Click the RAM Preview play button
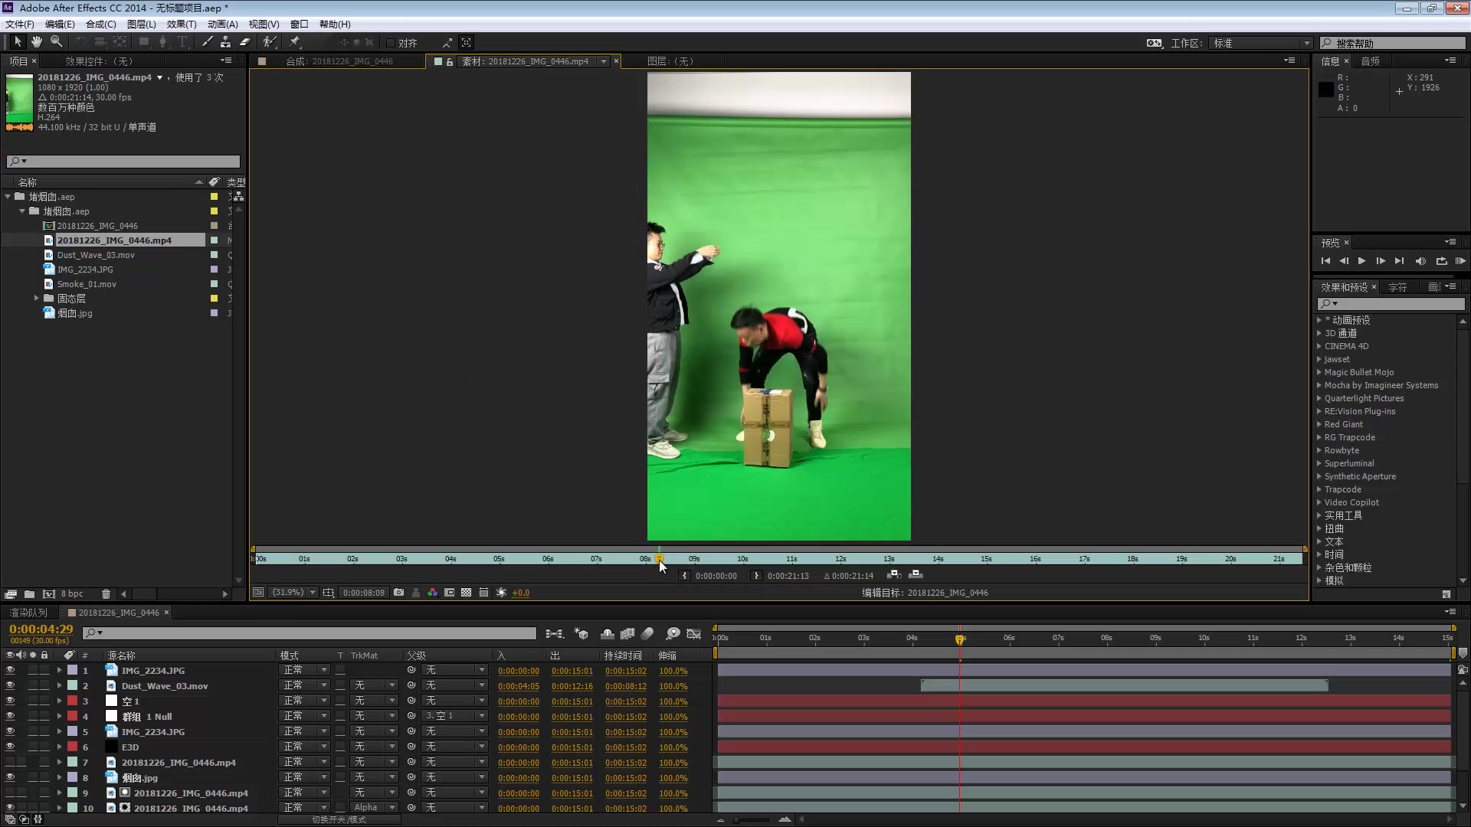The height and width of the screenshot is (827, 1471). 1462,260
